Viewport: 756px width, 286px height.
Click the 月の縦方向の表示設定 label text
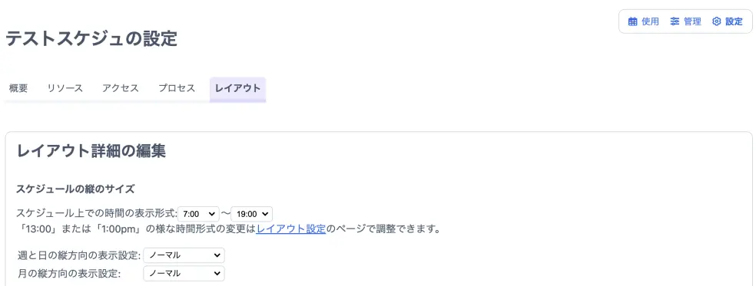coord(68,274)
